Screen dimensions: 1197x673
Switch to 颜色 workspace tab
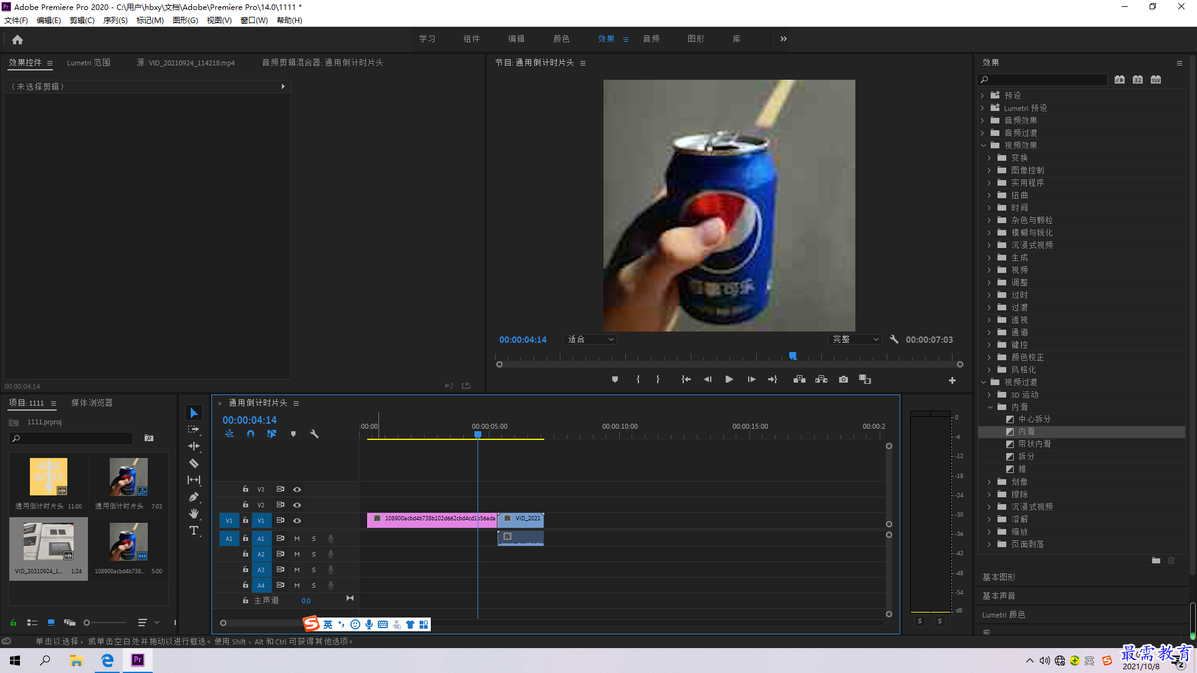561,39
